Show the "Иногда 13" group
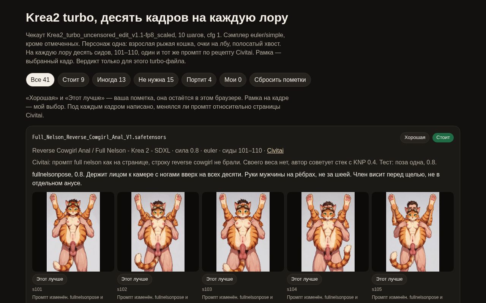486x303 pixels. click(111, 80)
